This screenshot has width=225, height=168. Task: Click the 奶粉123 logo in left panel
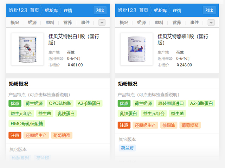pyautogui.click(x=18, y=10)
